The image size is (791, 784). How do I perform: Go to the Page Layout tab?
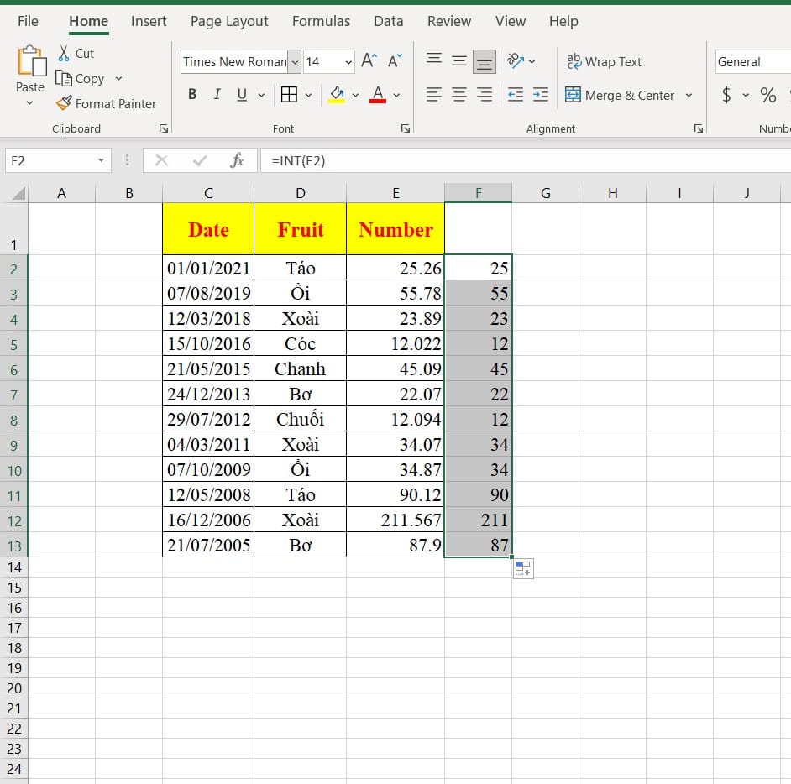pyautogui.click(x=229, y=21)
